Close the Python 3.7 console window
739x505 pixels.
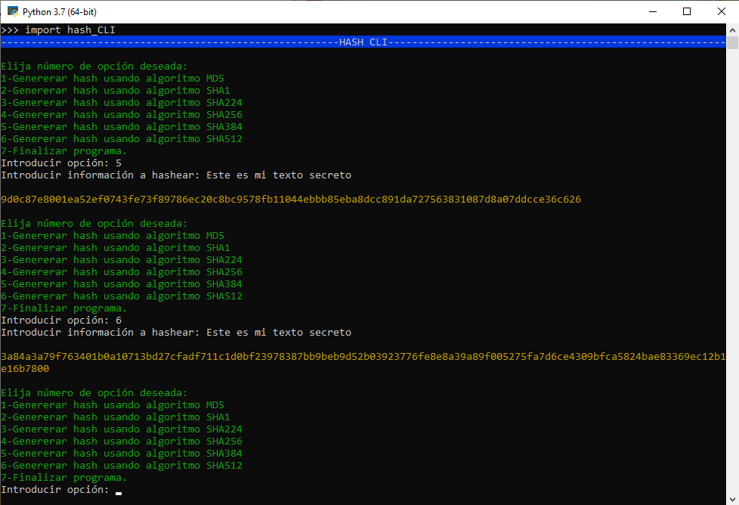click(x=721, y=11)
